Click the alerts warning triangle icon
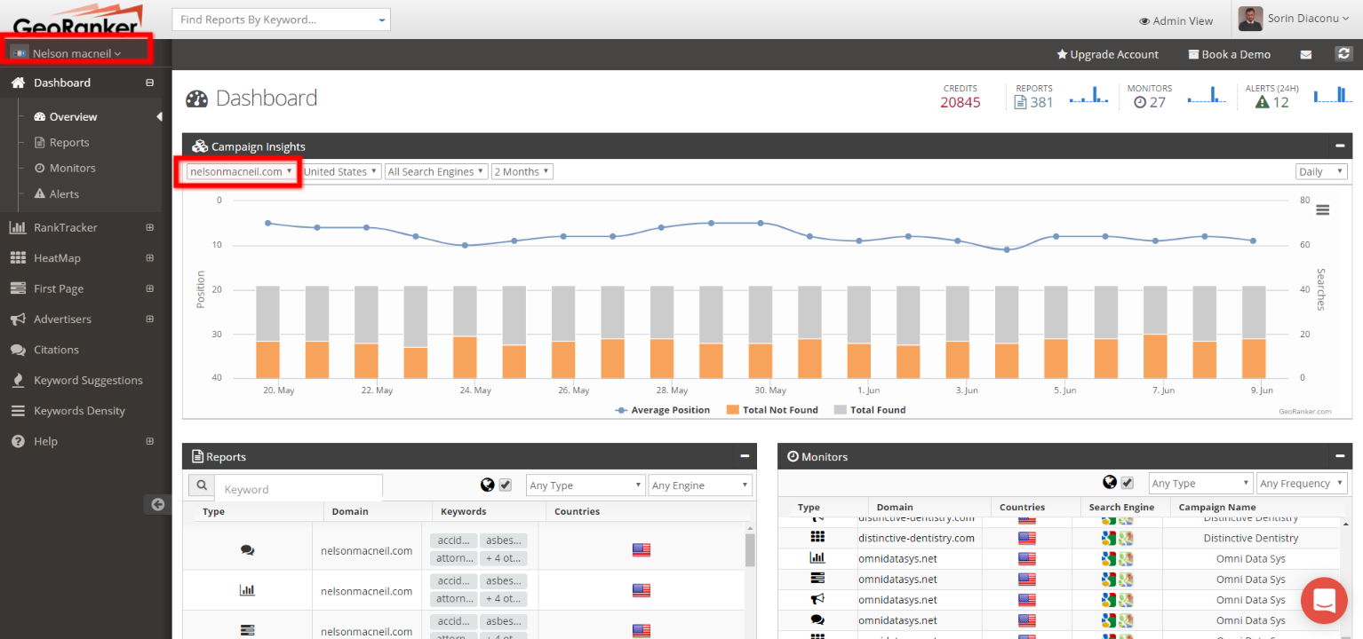Viewport: 1363px width, 639px height. (x=1261, y=102)
